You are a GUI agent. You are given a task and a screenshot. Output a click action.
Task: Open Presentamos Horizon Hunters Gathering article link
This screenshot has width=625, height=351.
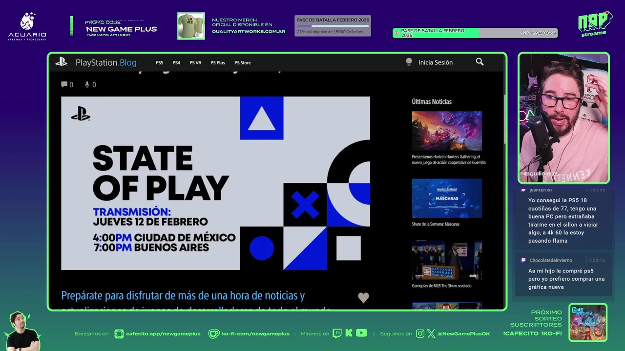(x=449, y=159)
